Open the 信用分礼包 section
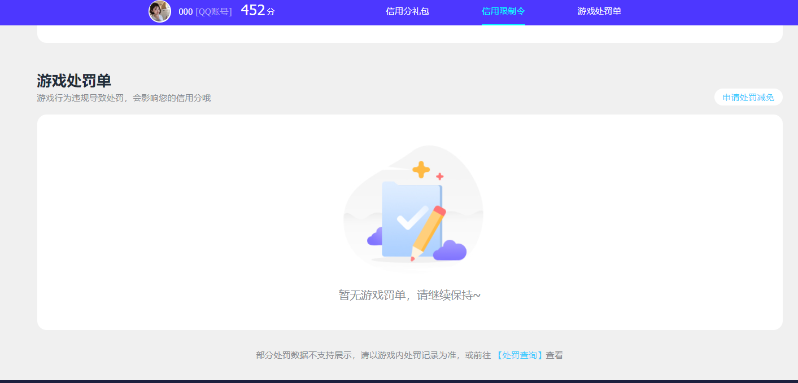 tap(407, 11)
